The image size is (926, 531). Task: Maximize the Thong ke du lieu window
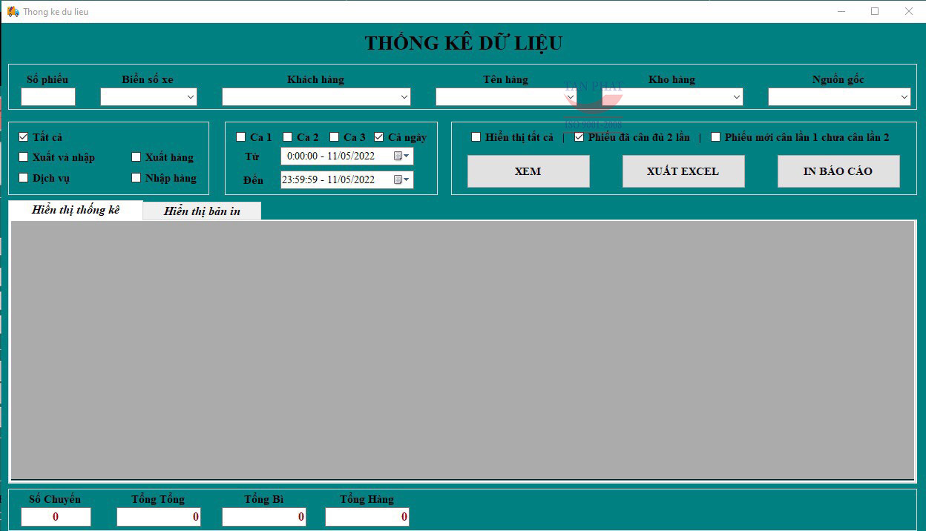click(875, 11)
